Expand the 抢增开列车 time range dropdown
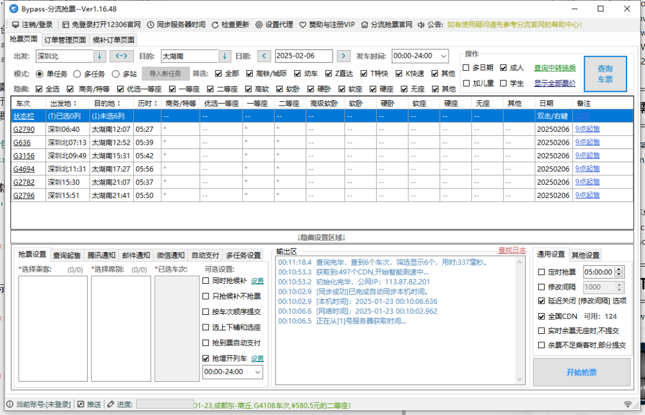This screenshot has height=415, width=645. pos(257,371)
